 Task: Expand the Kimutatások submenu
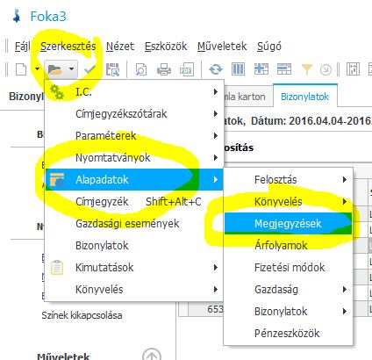coord(134,268)
